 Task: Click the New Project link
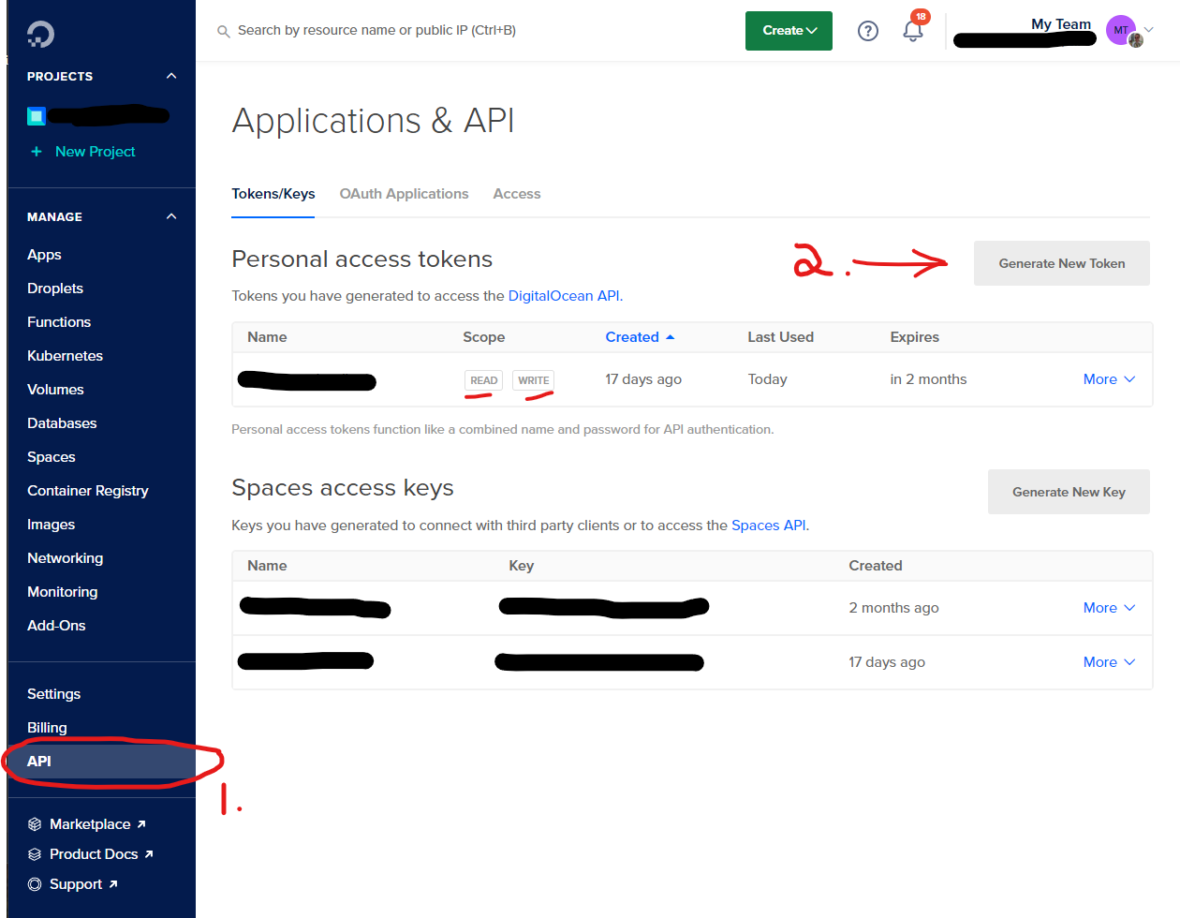click(95, 152)
